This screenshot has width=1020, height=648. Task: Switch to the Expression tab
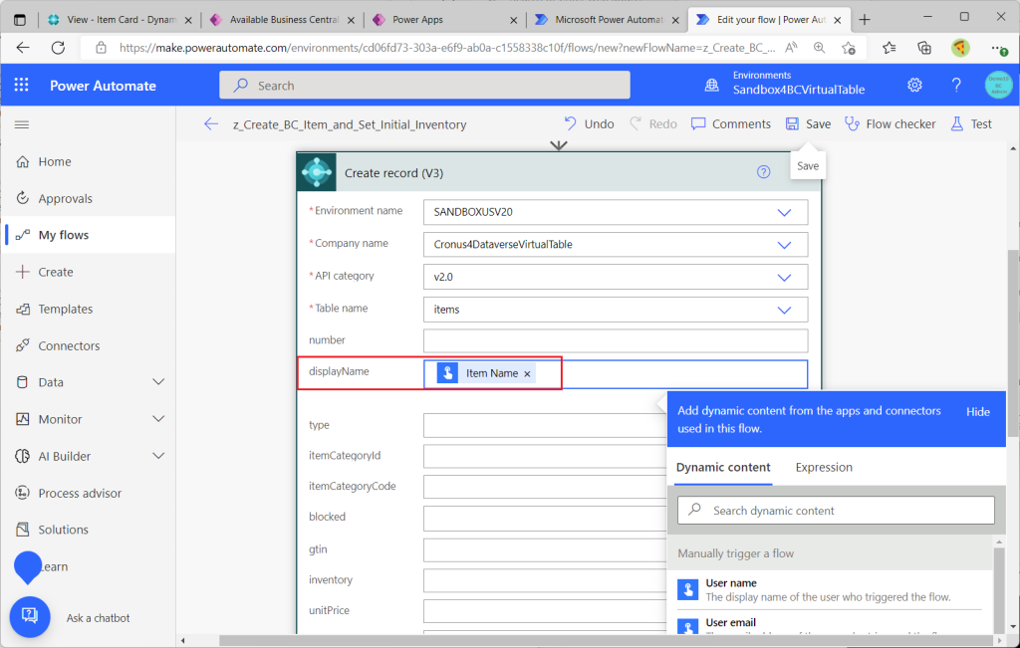pos(824,467)
